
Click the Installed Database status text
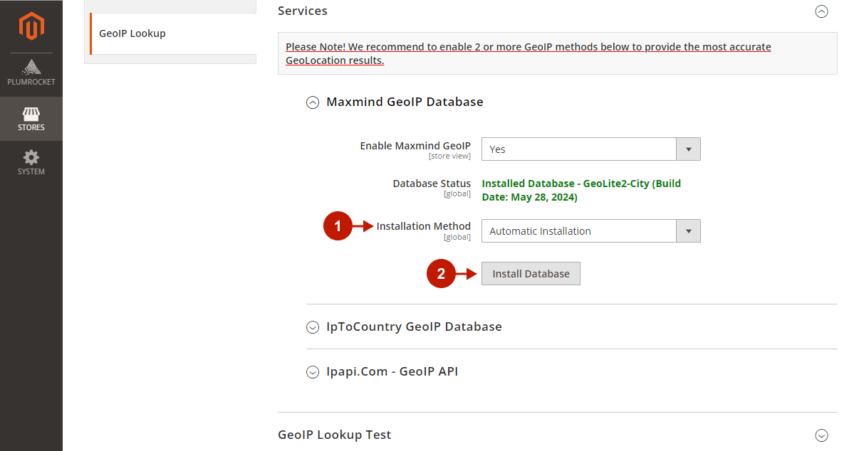(581, 190)
